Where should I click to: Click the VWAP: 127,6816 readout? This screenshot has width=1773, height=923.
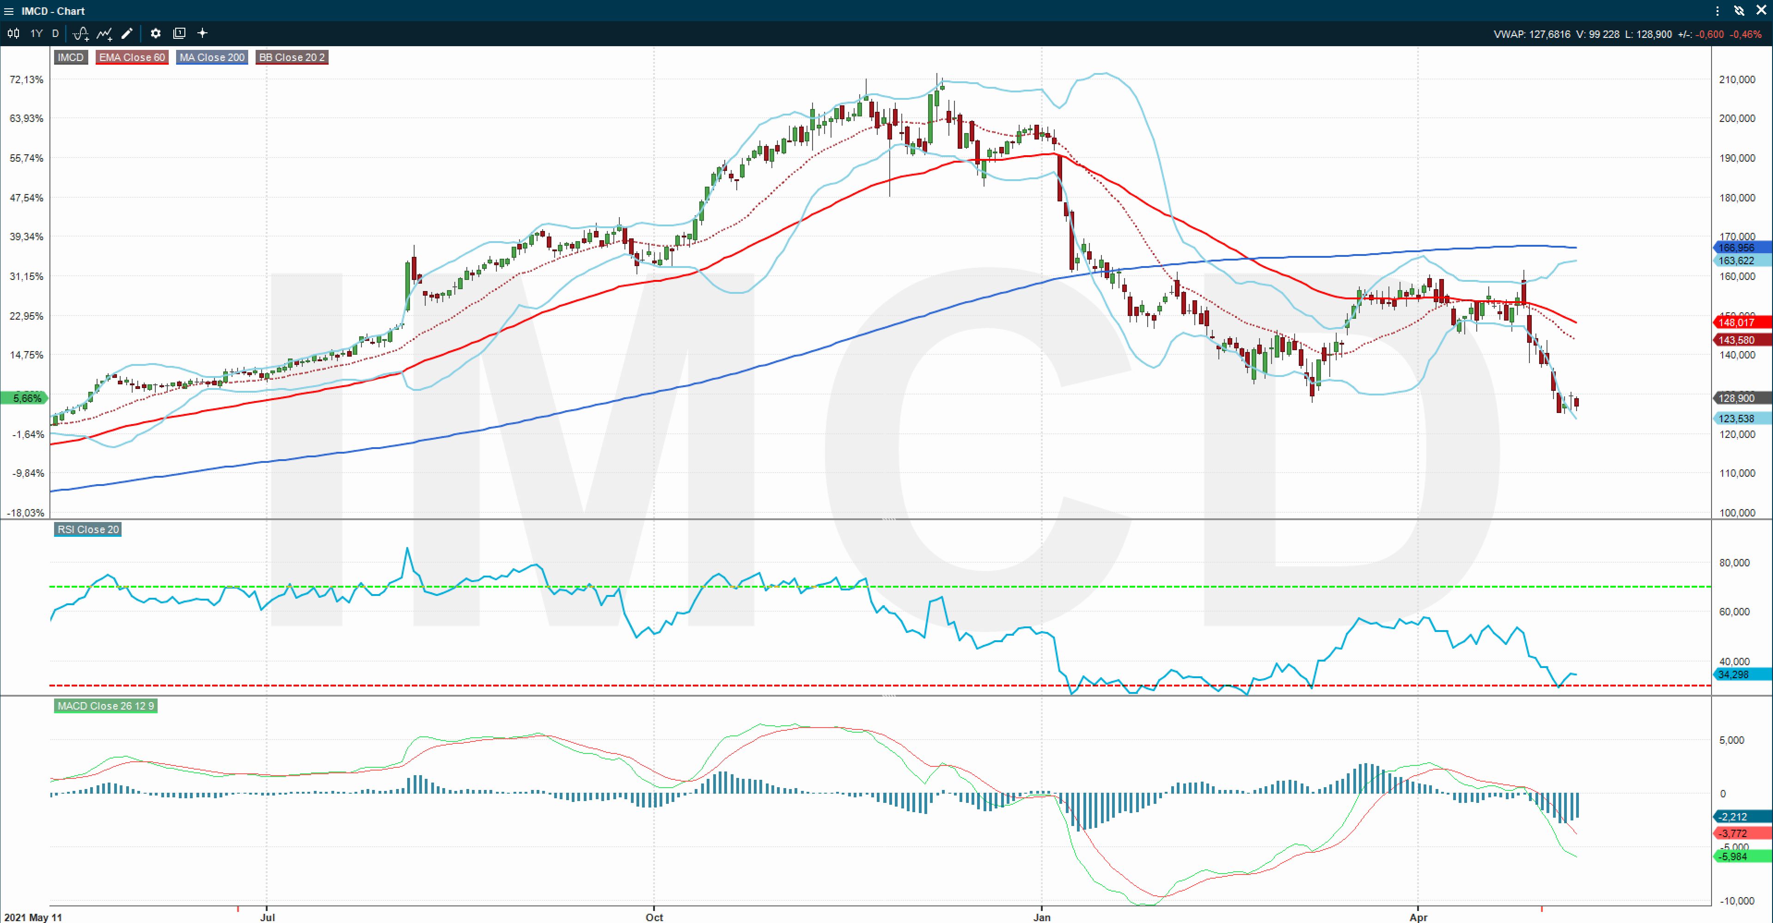pos(1531,34)
